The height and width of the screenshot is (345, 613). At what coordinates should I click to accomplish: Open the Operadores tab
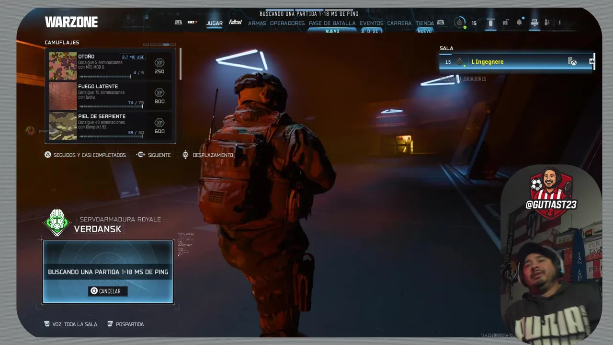pos(287,23)
